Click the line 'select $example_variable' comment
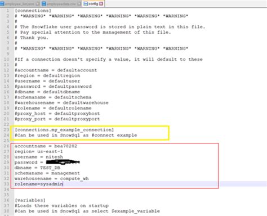 point(87,211)
